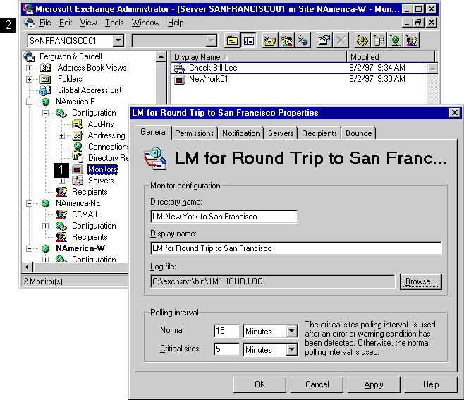Open the SANFRANCISCO01 server dropdown
Image resolution: width=464 pixels, height=400 pixels.
click(x=118, y=40)
